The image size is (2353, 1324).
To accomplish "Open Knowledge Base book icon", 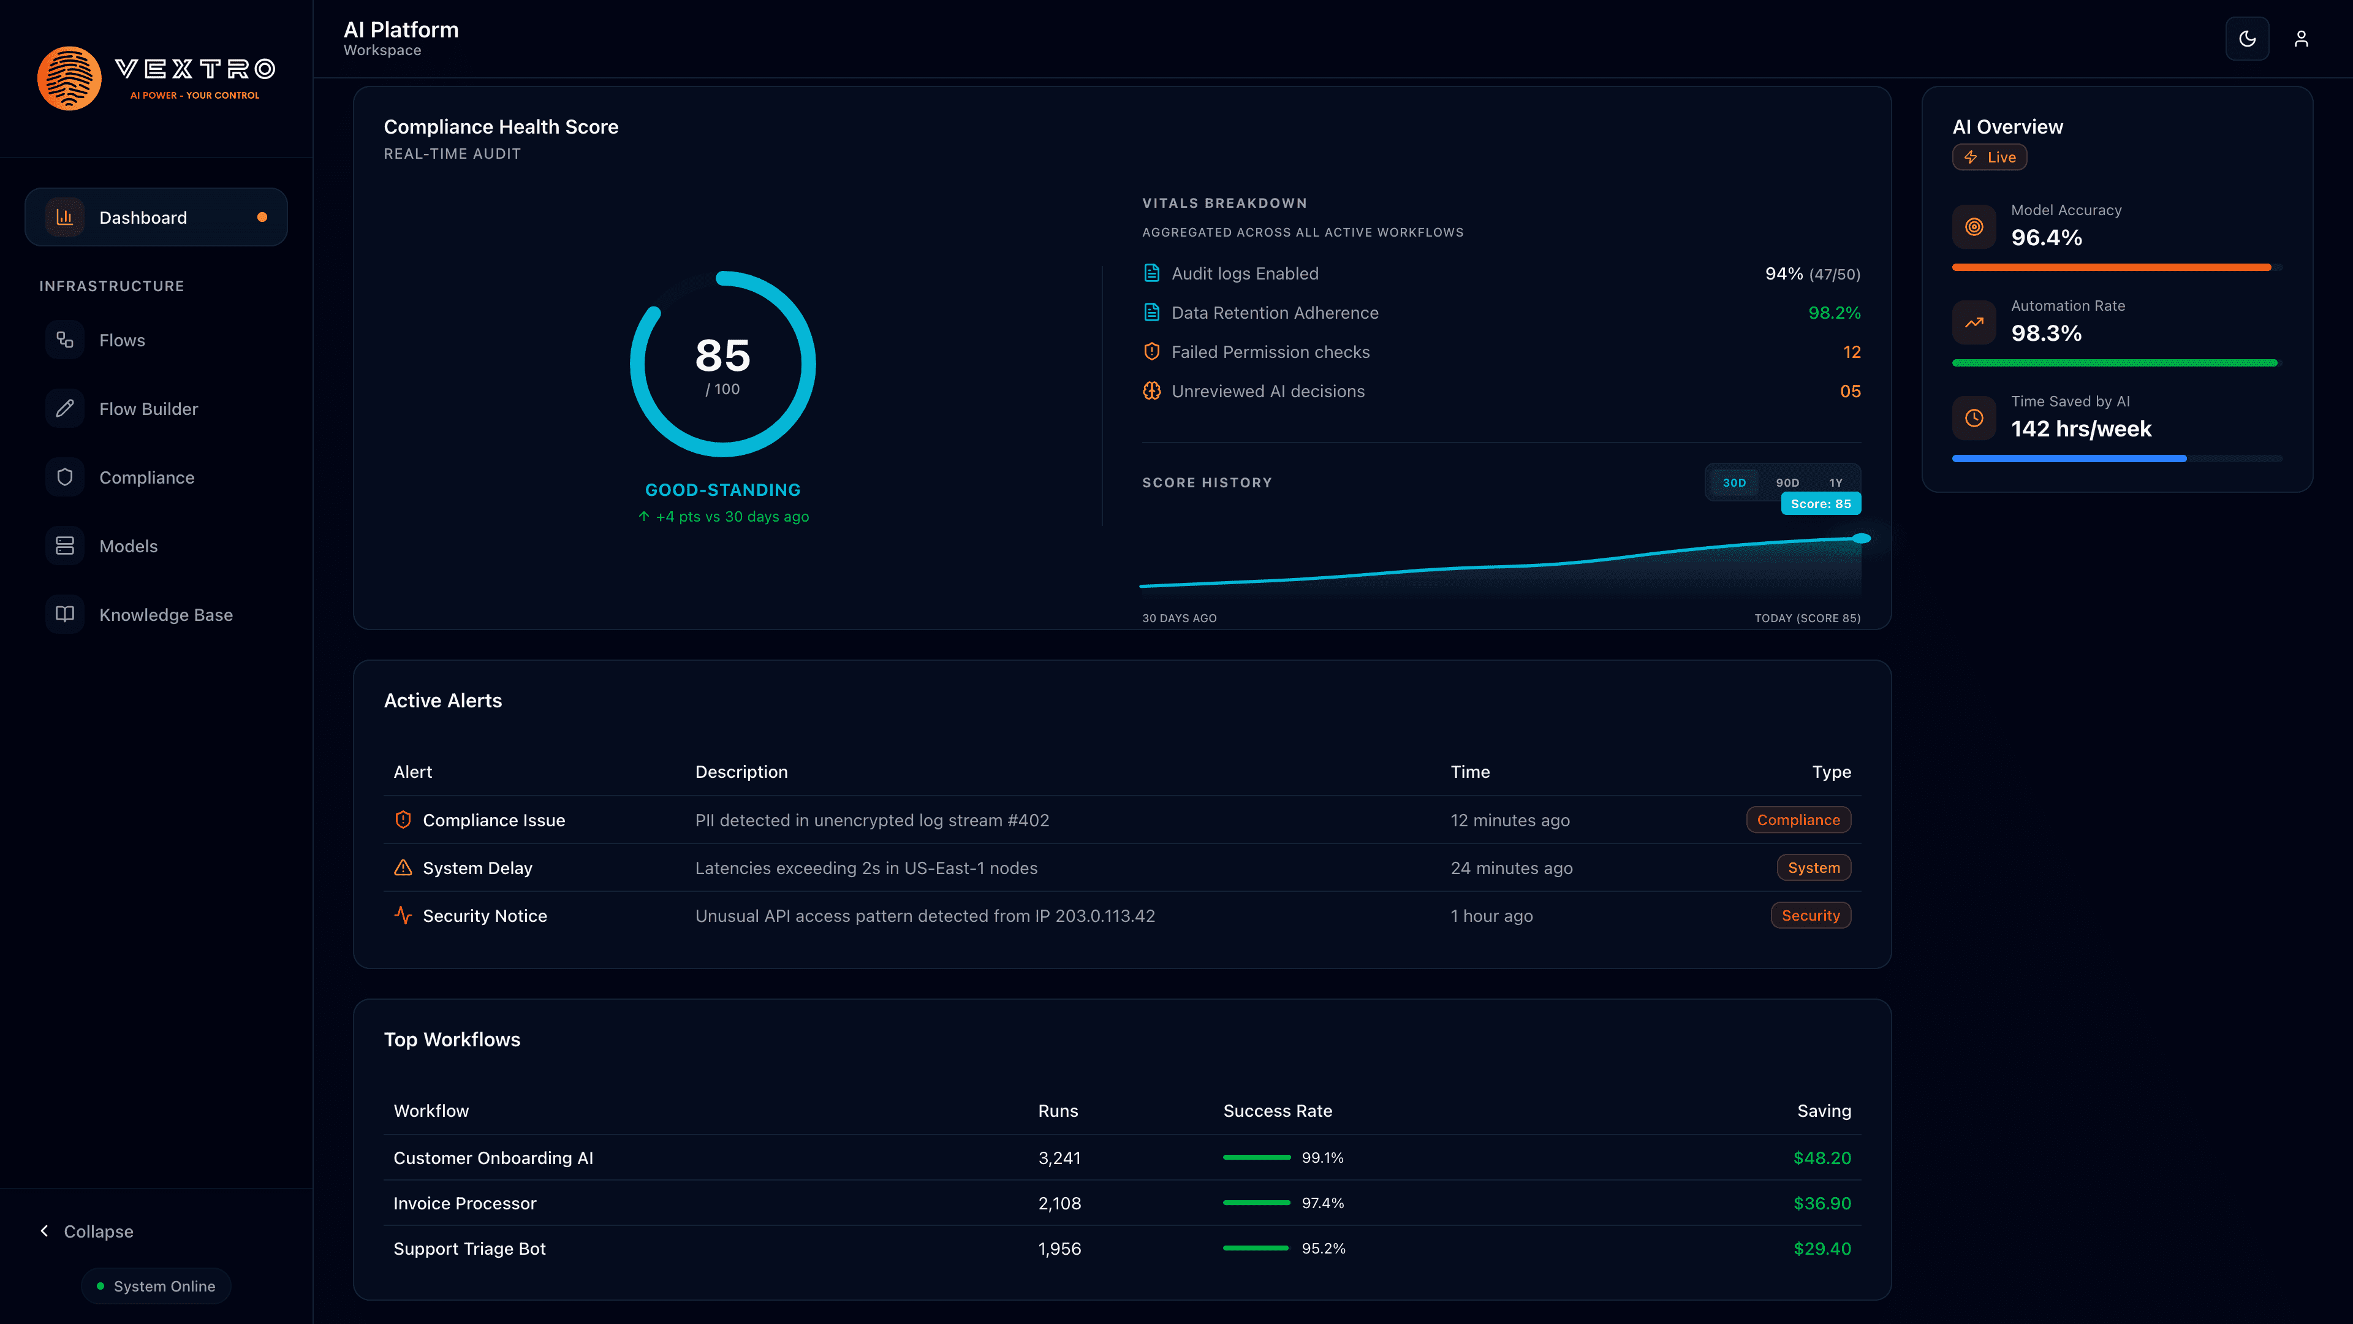I will click(65, 614).
